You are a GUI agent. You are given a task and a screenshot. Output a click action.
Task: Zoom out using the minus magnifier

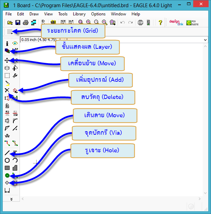click(96, 22)
